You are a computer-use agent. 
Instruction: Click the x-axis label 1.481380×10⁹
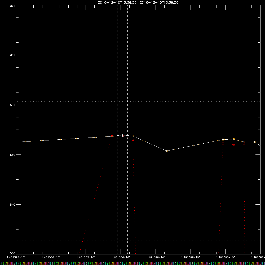coord(51,257)
